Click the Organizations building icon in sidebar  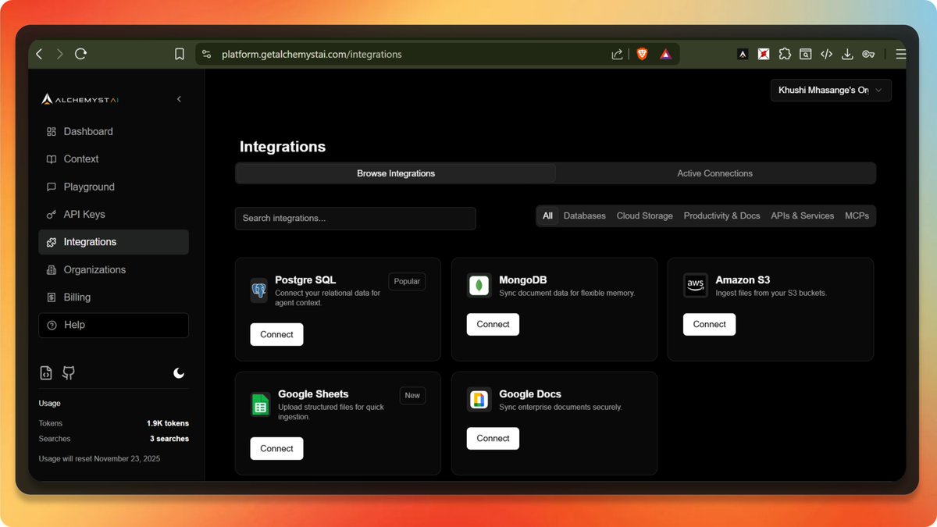pos(52,270)
